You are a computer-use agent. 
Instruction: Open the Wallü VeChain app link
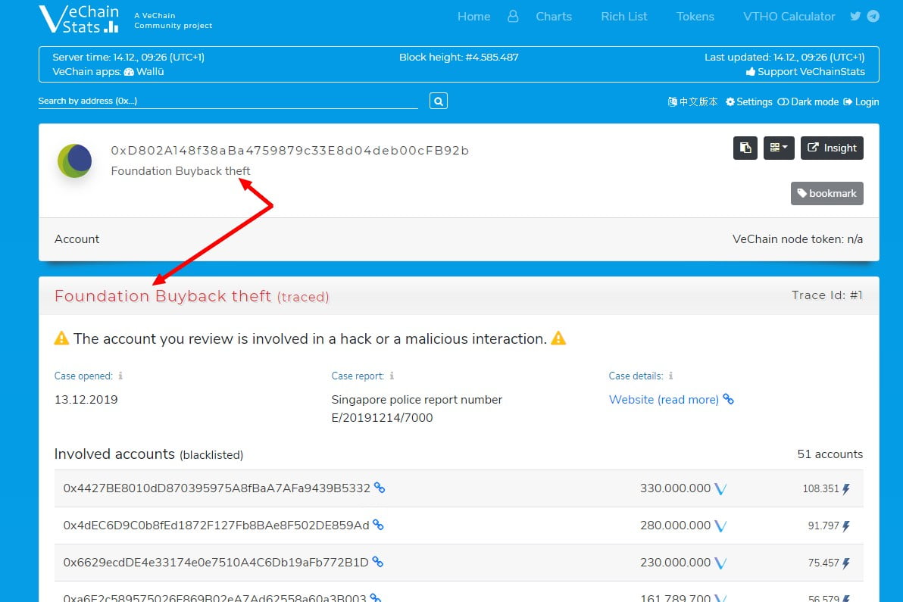click(144, 71)
